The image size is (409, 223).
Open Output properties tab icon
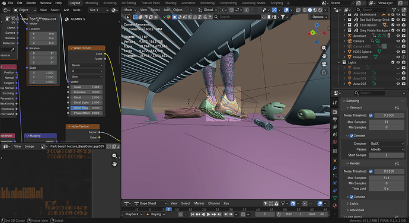coord(335,119)
